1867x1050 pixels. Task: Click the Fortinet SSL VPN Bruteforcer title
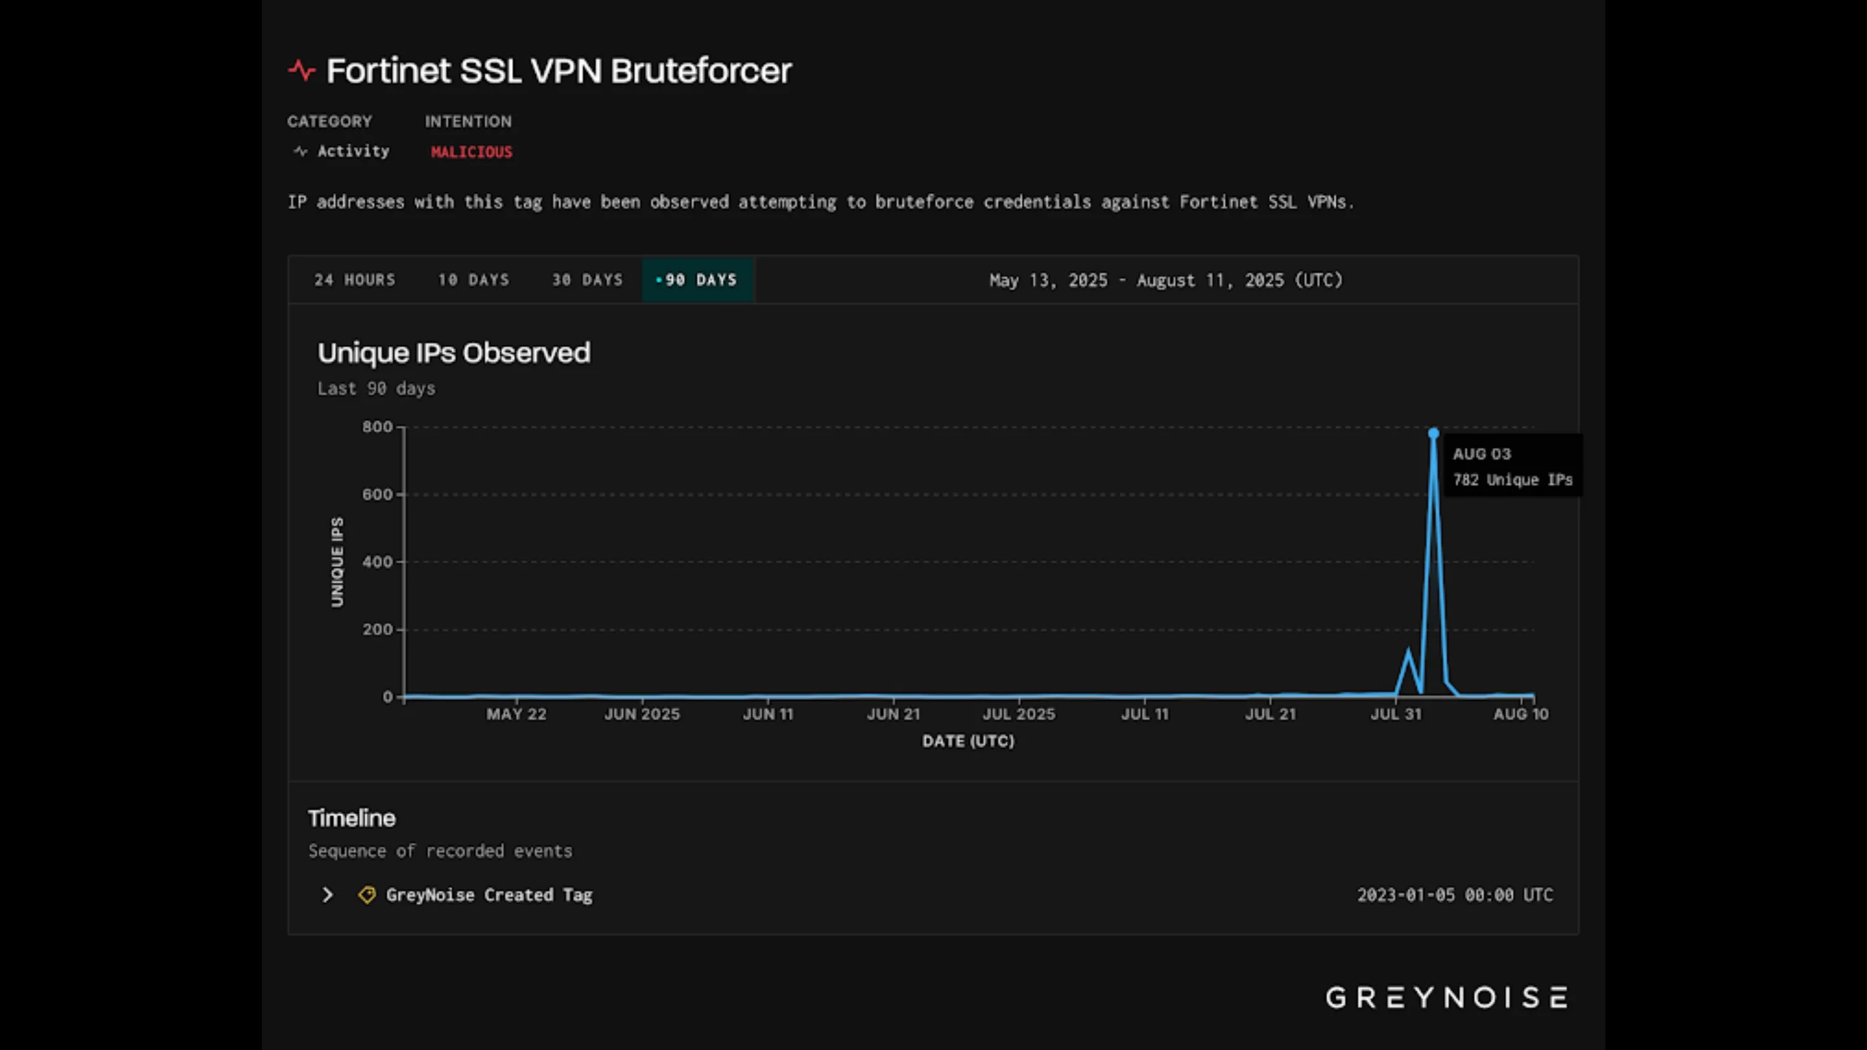point(559,71)
